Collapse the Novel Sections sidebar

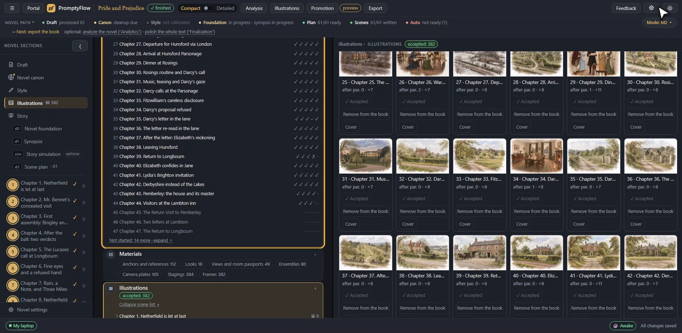coord(80,46)
